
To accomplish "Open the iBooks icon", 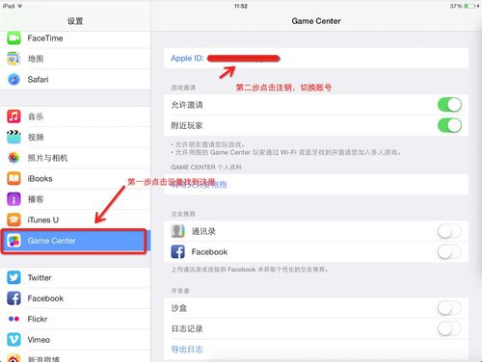I will tap(13, 178).
